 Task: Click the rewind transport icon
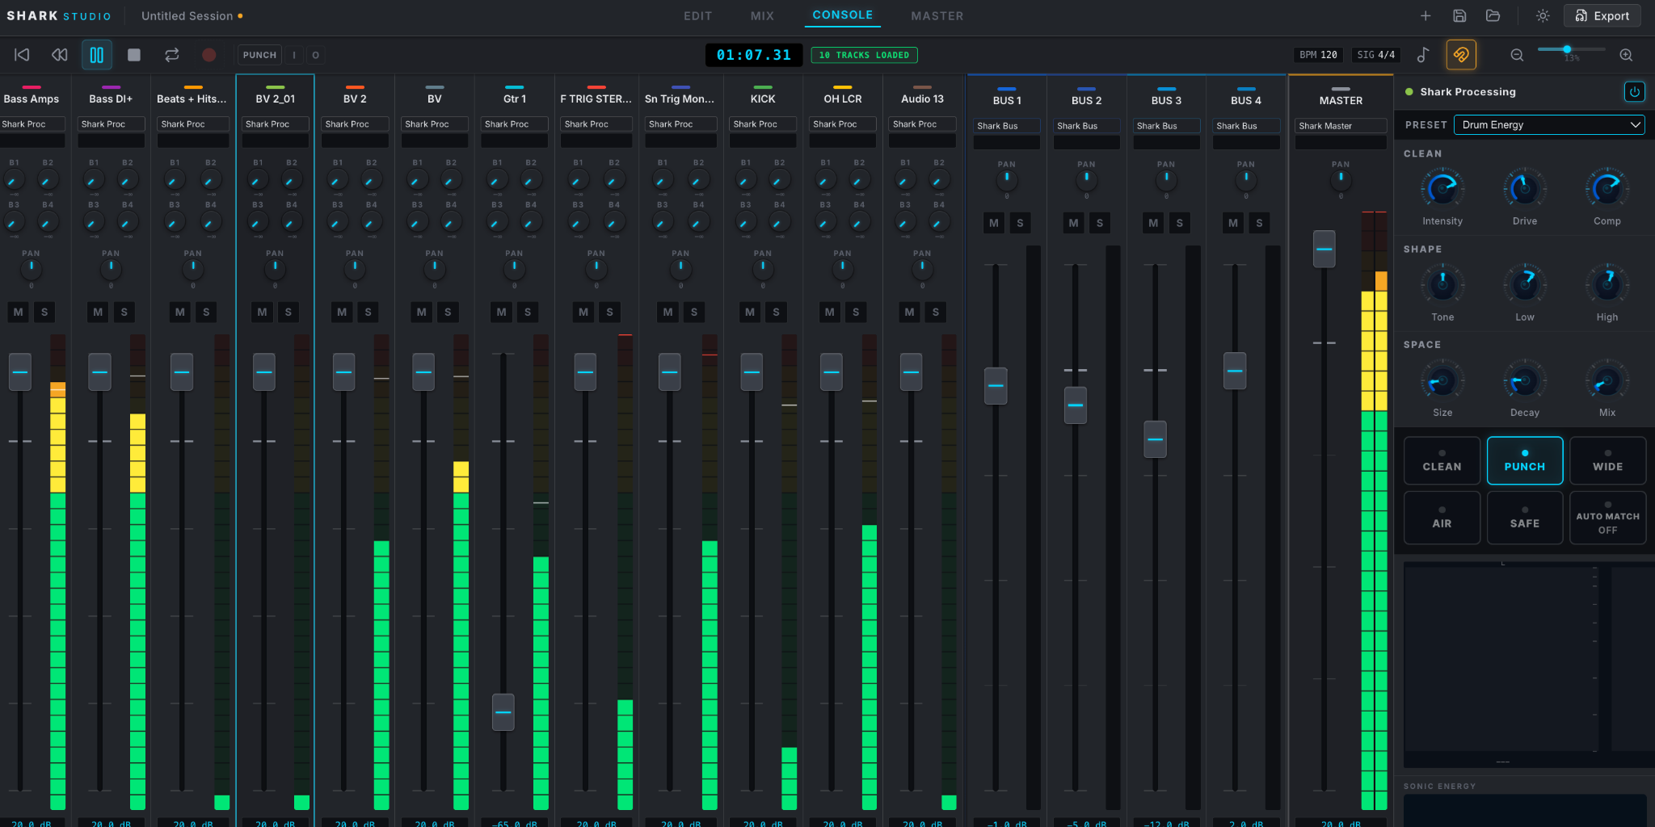pyautogui.click(x=59, y=55)
